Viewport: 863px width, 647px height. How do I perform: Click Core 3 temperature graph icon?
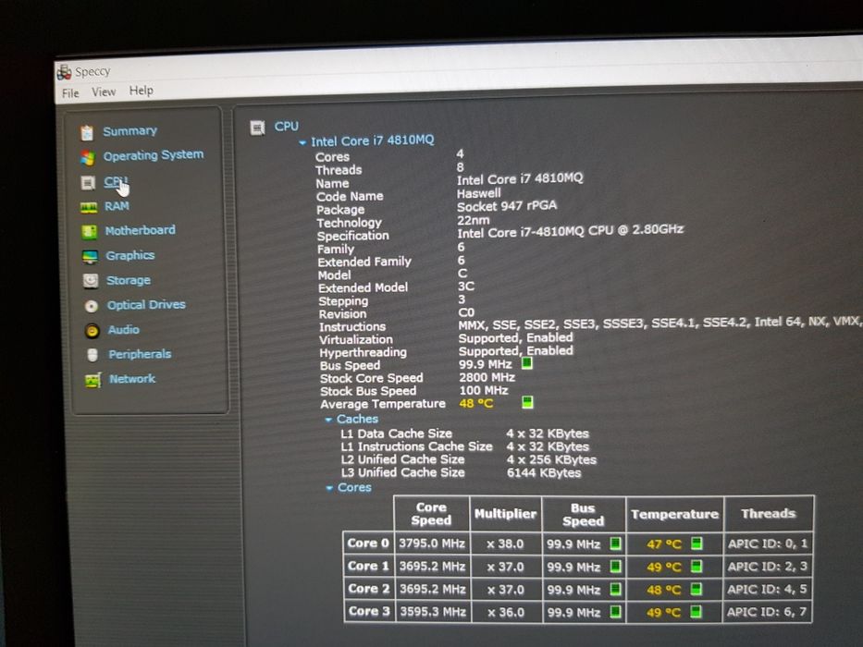(x=697, y=612)
